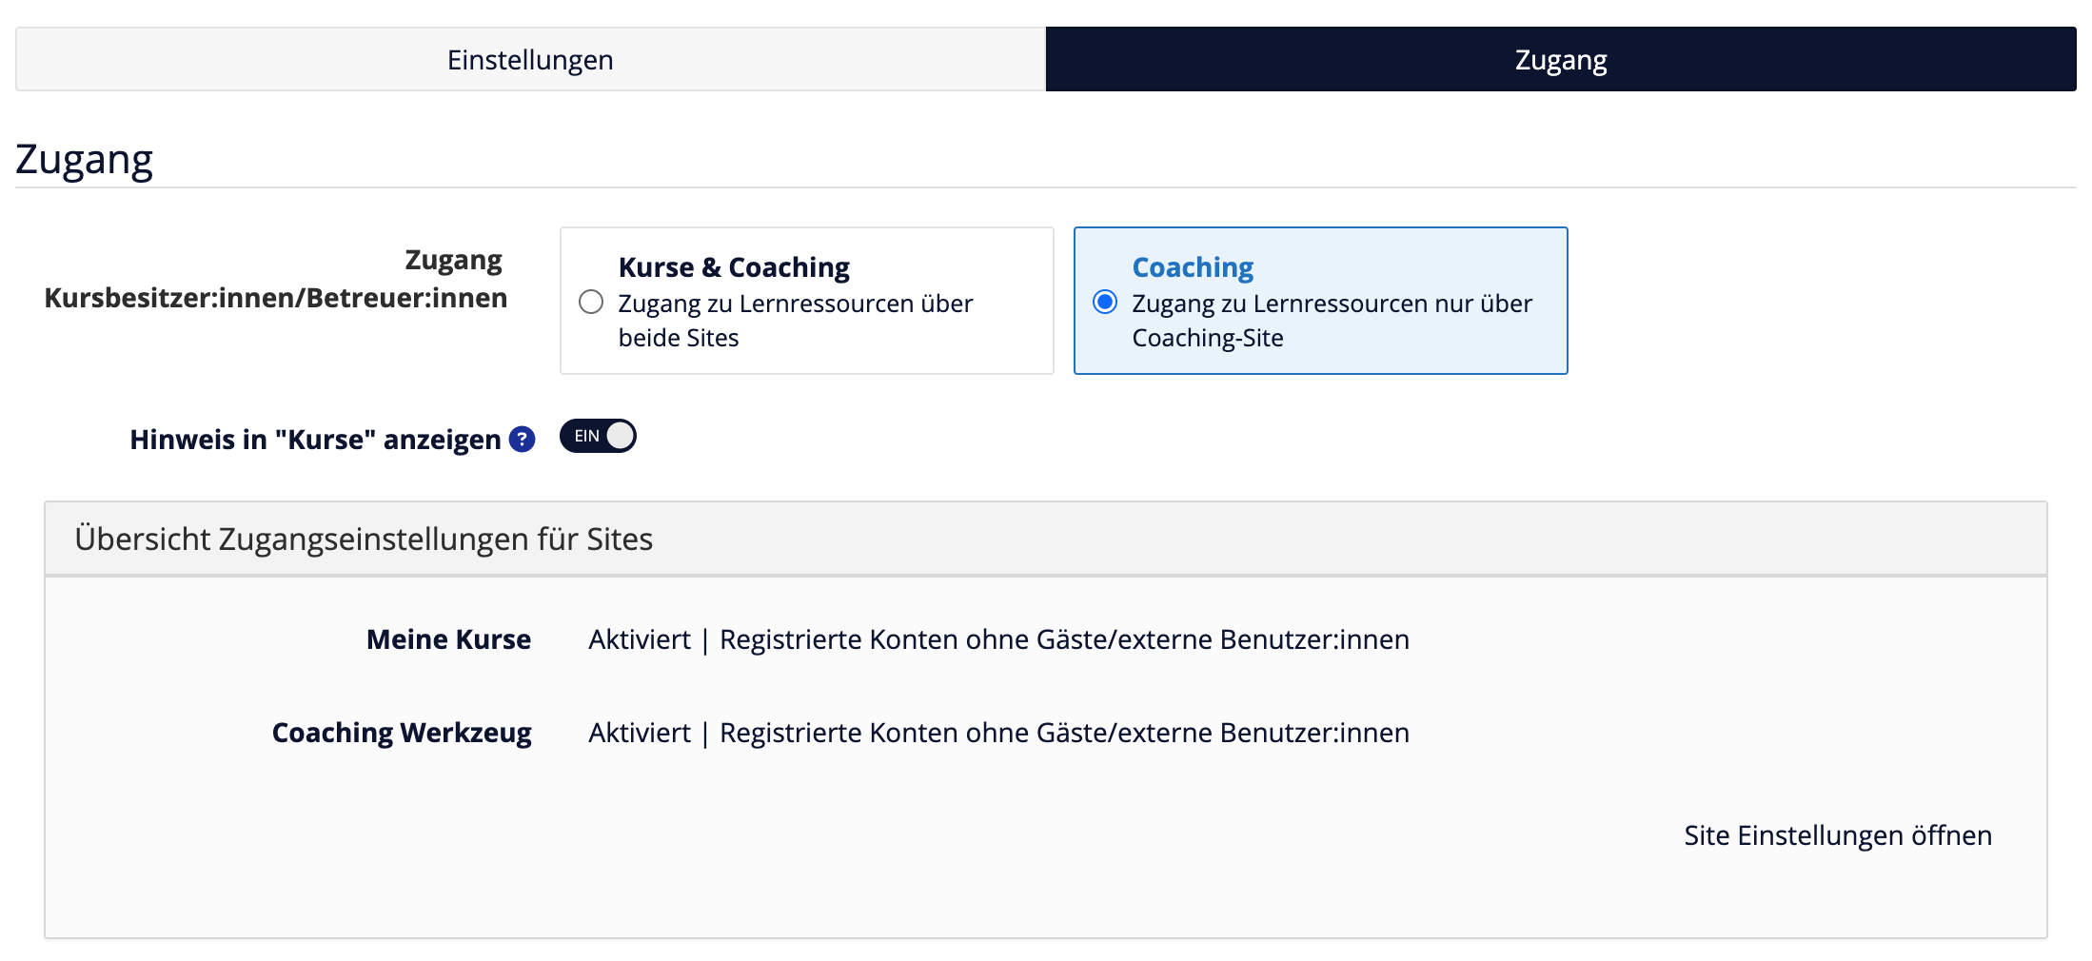Click the Meine Kurse access status text
Image resolution: width=2092 pixels, height=961 pixels.
998,639
